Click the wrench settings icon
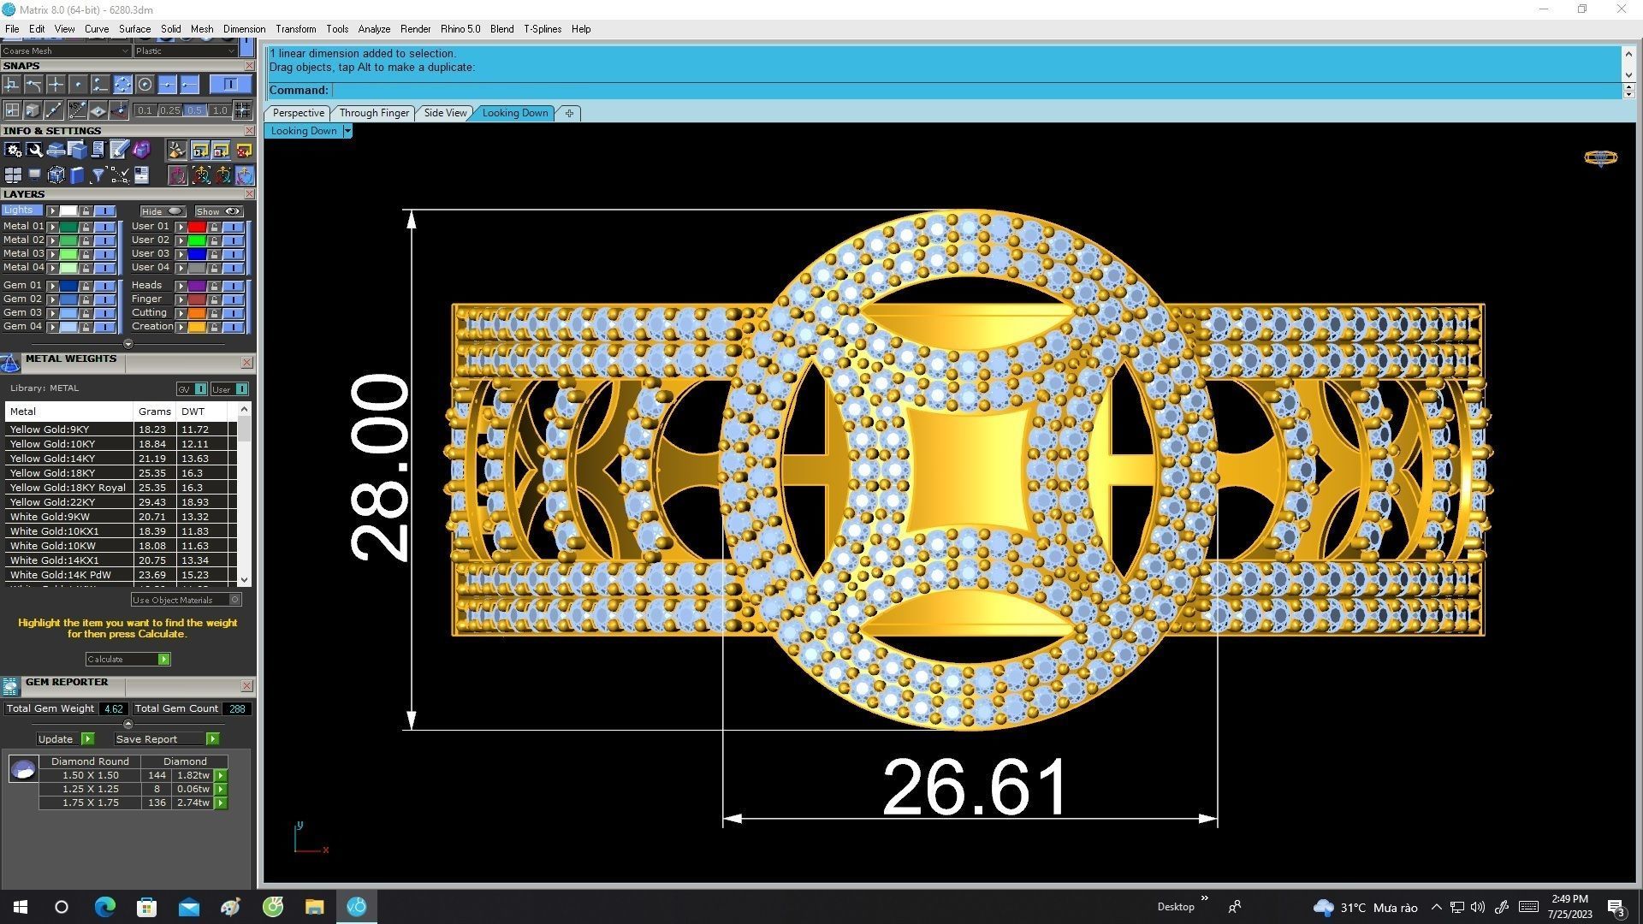This screenshot has height=924, width=1643. 34,151
